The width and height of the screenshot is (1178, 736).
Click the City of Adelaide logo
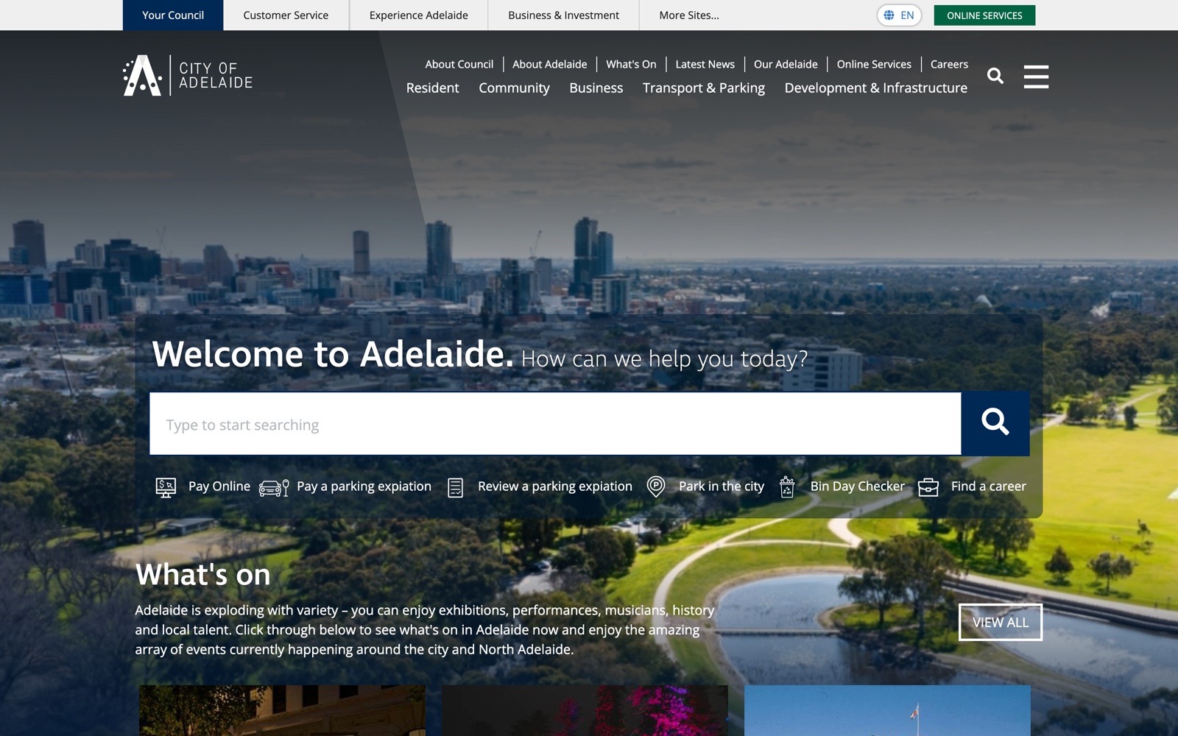tap(188, 75)
